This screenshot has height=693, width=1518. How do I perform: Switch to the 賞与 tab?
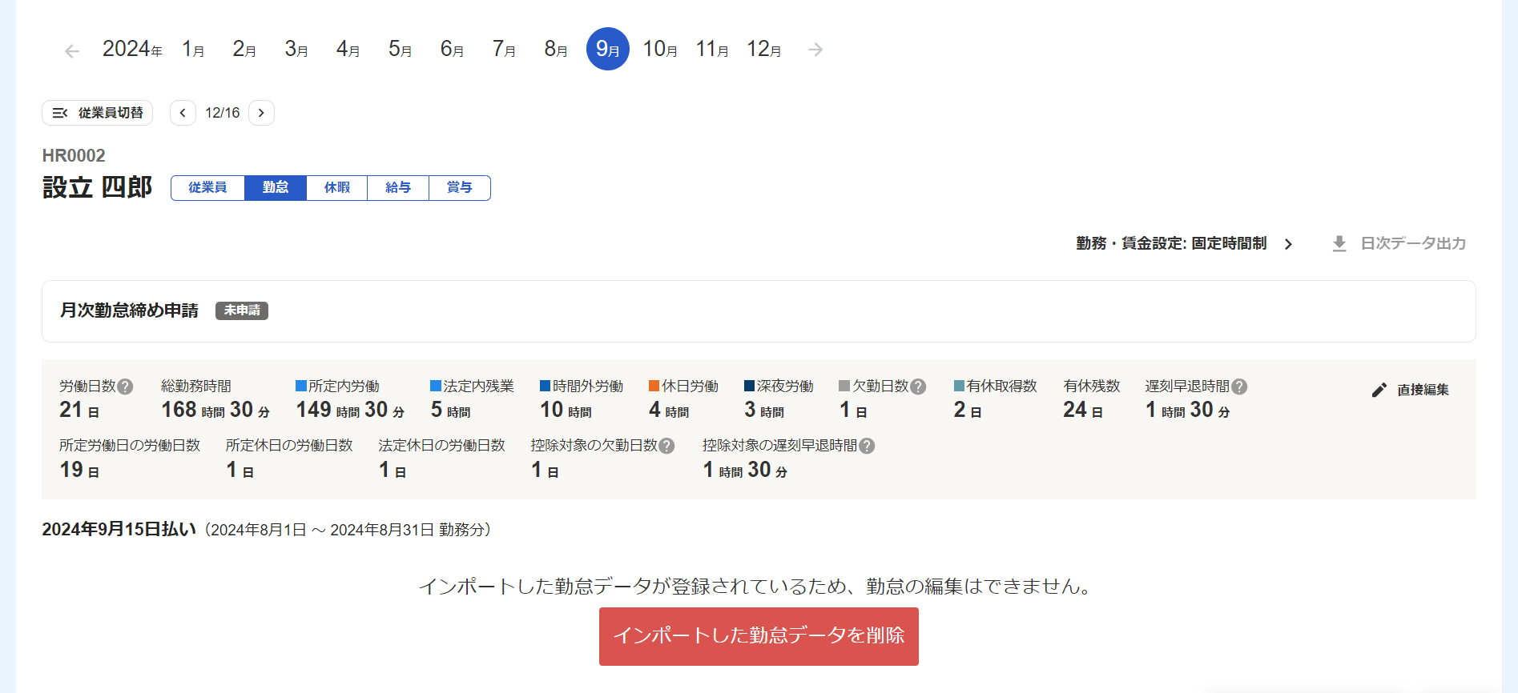[x=460, y=187]
